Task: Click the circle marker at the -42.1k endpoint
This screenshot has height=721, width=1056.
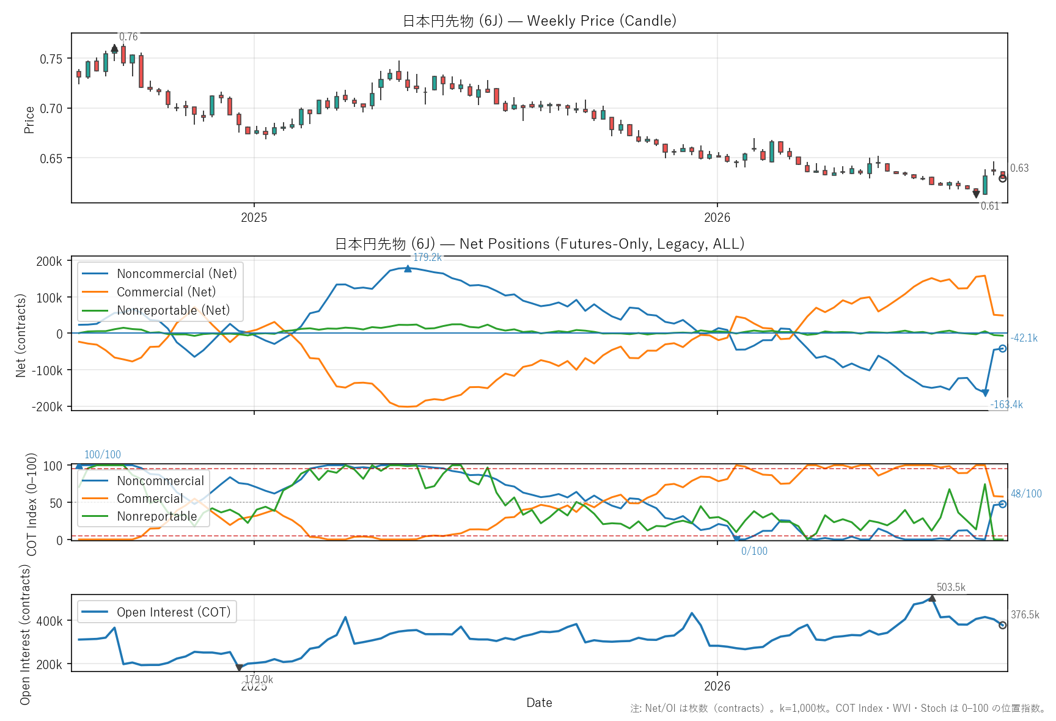Action: (x=1002, y=348)
